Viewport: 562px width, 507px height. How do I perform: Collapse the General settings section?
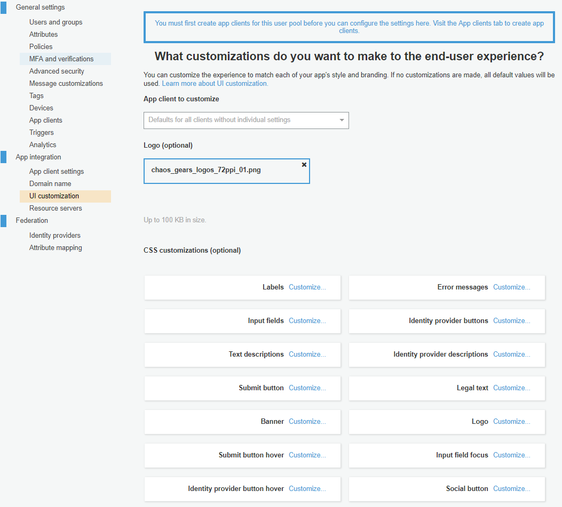[4, 7]
